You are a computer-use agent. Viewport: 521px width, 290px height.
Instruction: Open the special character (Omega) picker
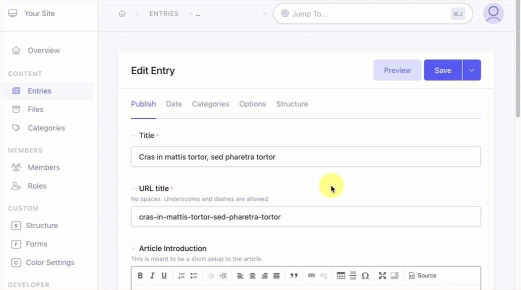pyautogui.click(x=365, y=275)
